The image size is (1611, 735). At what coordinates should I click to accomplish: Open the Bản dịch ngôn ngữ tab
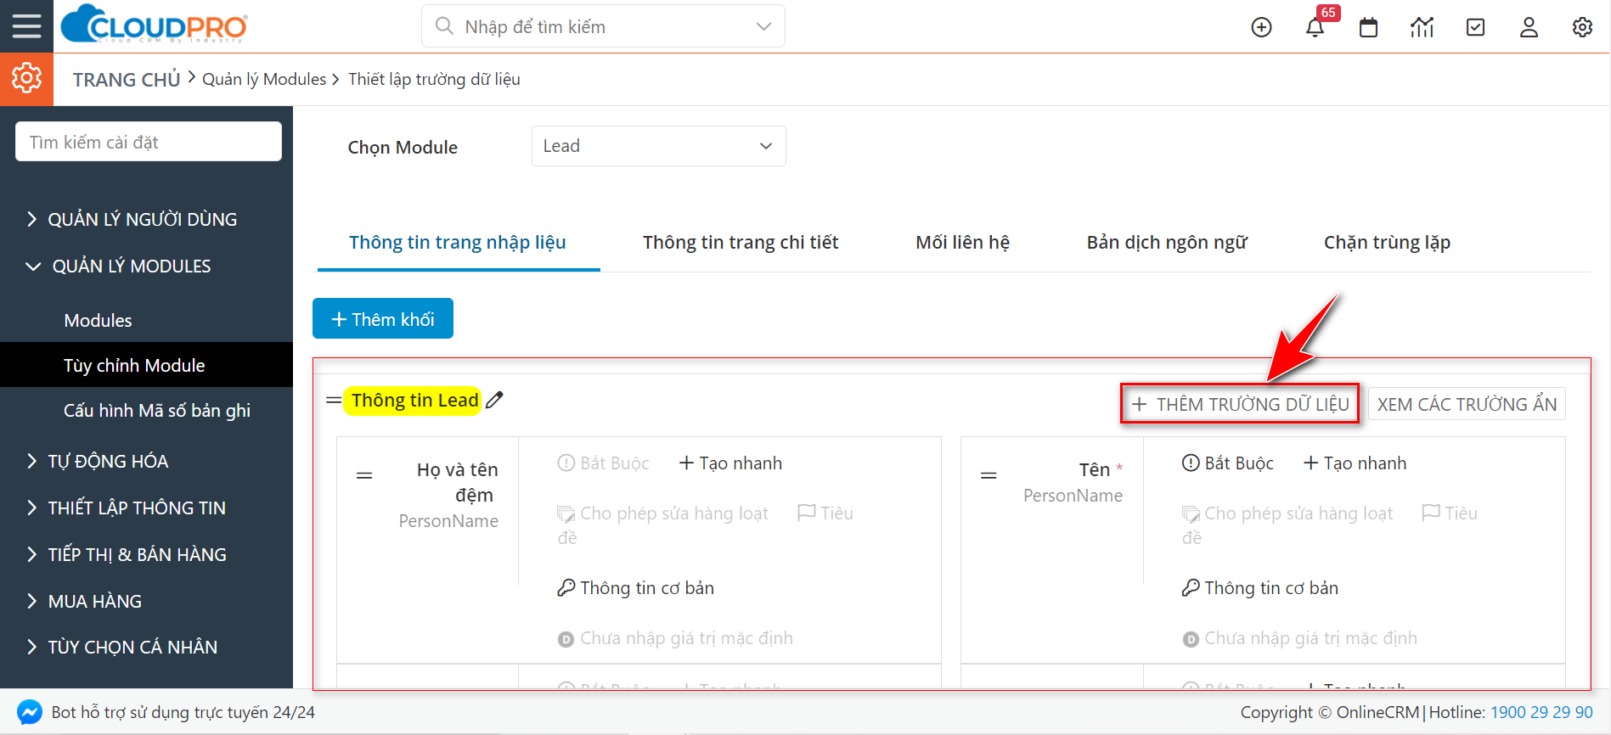click(x=1167, y=243)
